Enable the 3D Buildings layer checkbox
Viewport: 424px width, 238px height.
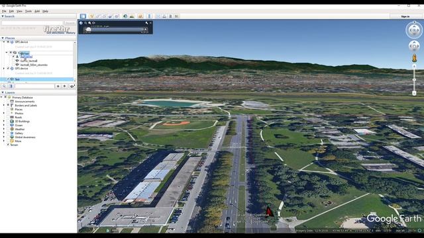8,121
